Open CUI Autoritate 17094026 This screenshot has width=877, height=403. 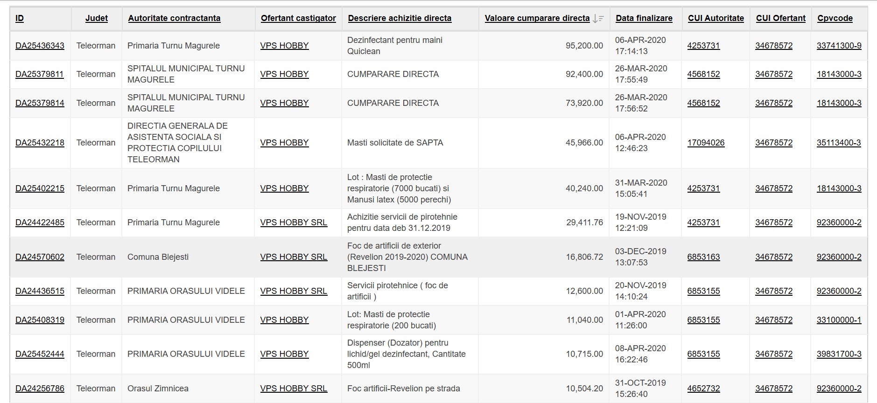click(706, 143)
